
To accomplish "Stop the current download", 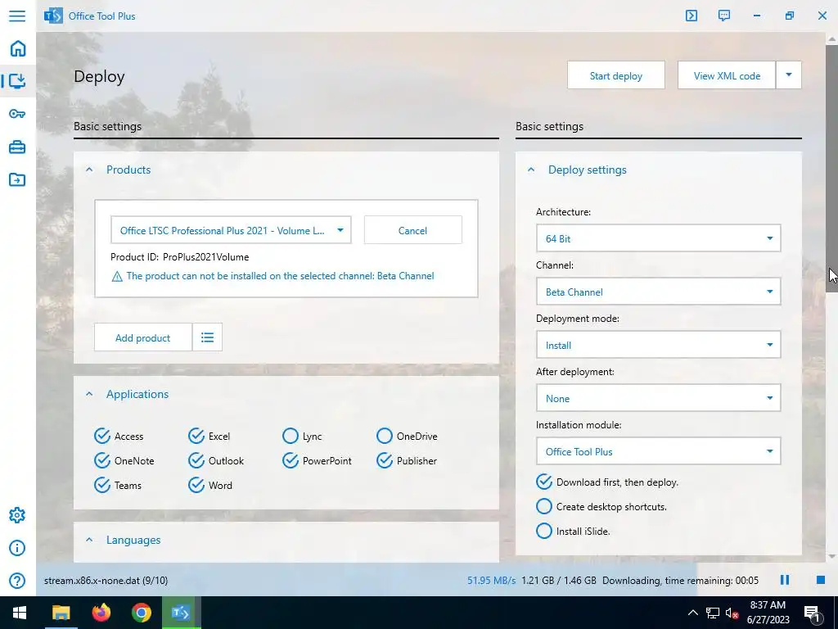I will pos(820,580).
